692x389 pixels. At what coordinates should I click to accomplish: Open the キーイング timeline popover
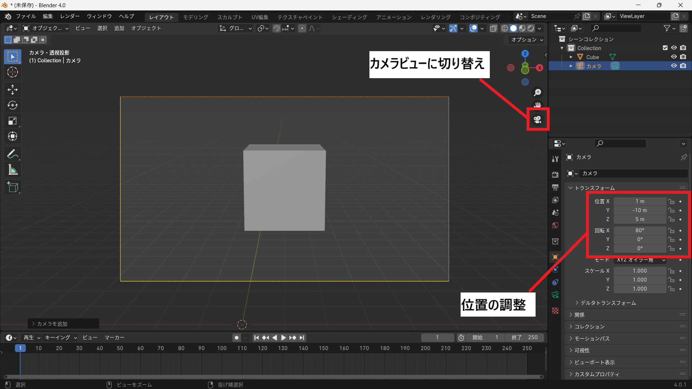pos(61,337)
